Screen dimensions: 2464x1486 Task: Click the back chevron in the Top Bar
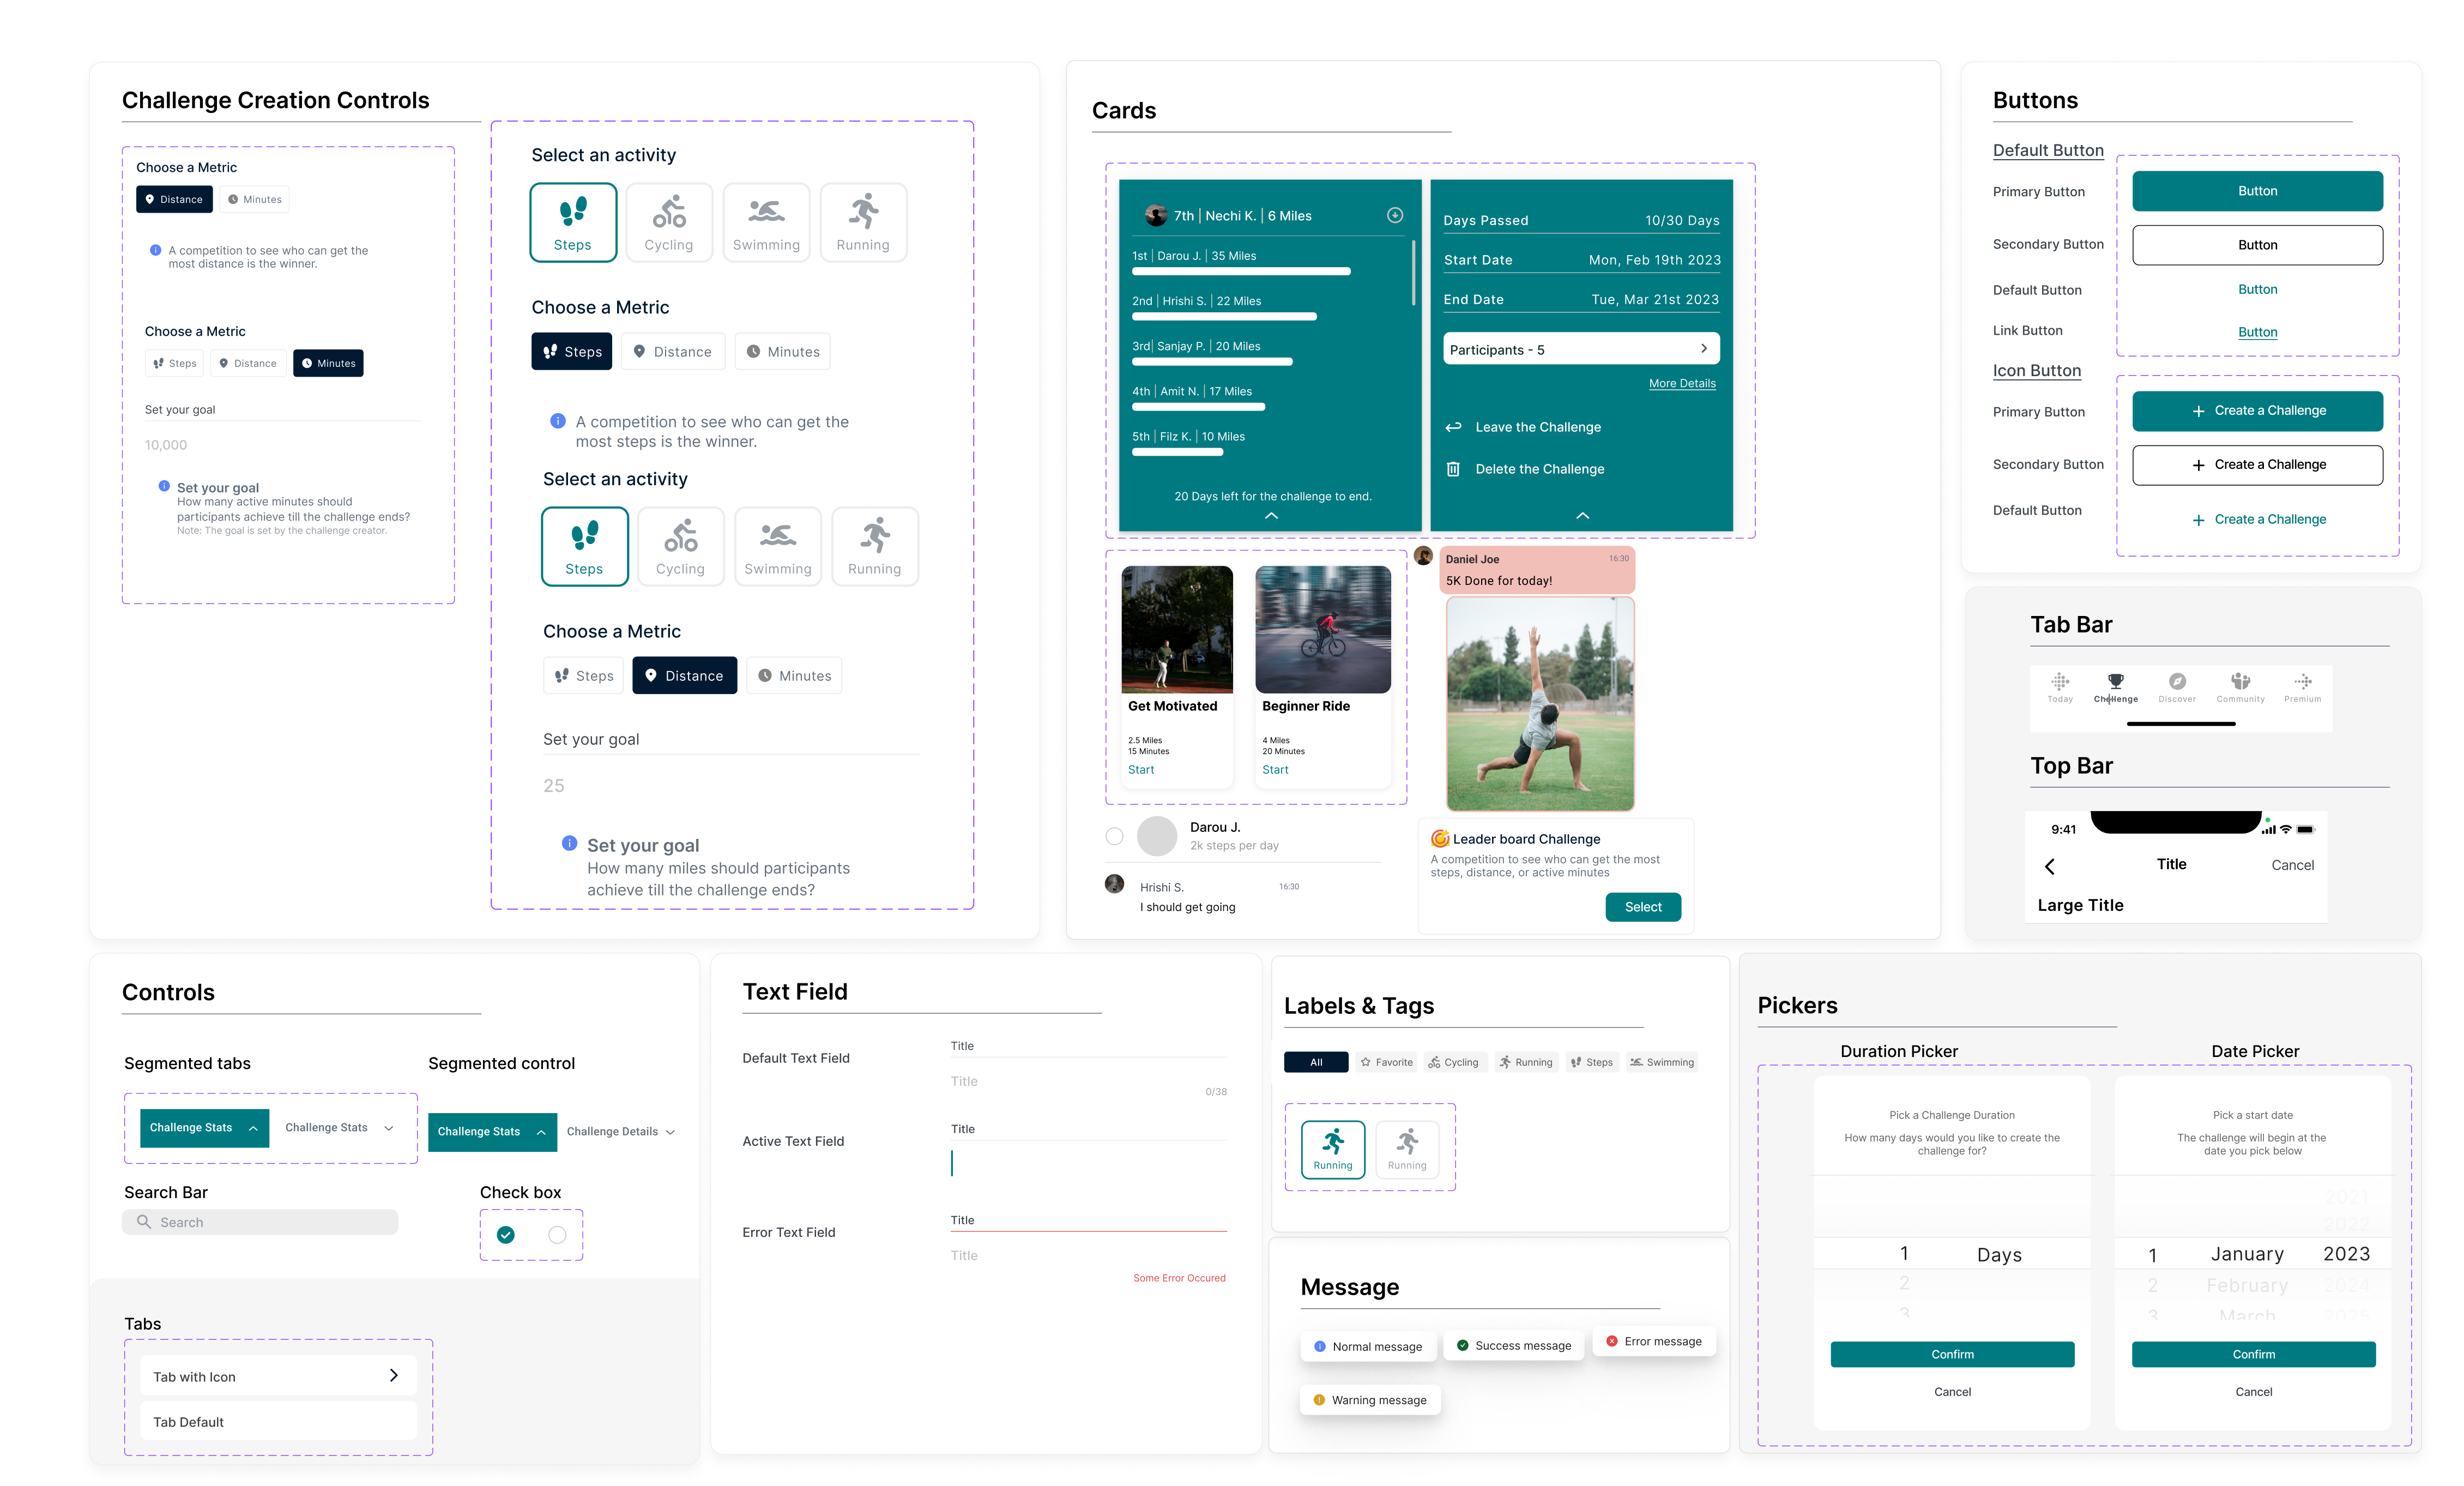(2050, 866)
